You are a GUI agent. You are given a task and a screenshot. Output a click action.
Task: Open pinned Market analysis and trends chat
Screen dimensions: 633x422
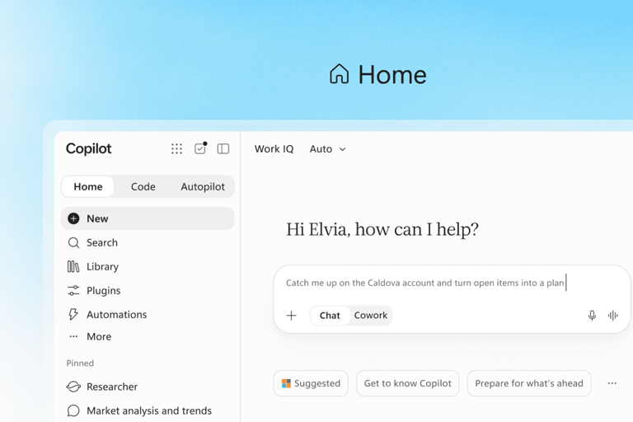pyautogui.click(x=148, y=410)
